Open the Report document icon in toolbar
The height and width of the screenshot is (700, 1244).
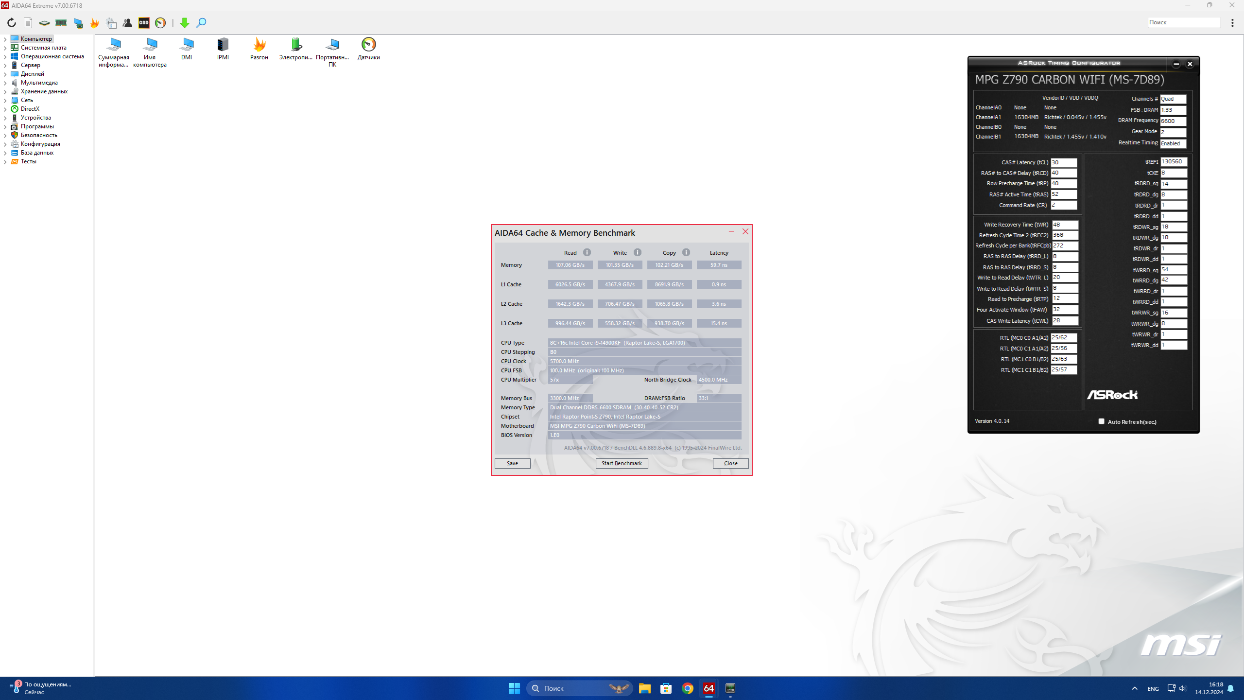pyautogui.click(x=28, y=23)
